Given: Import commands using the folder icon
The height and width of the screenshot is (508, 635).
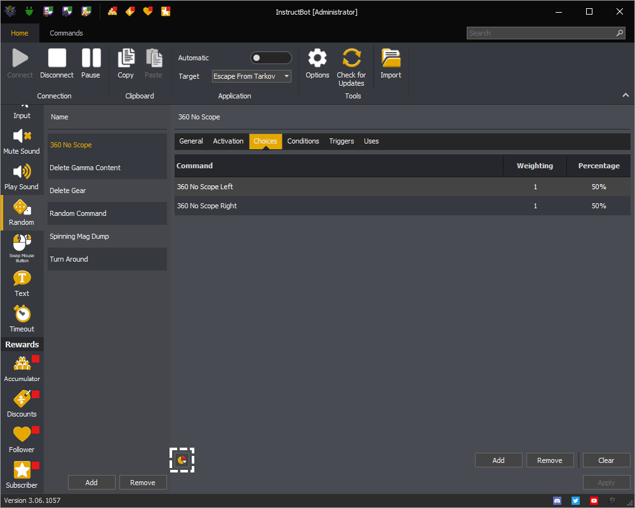Looking at the screenshot, I should [391, 63].
